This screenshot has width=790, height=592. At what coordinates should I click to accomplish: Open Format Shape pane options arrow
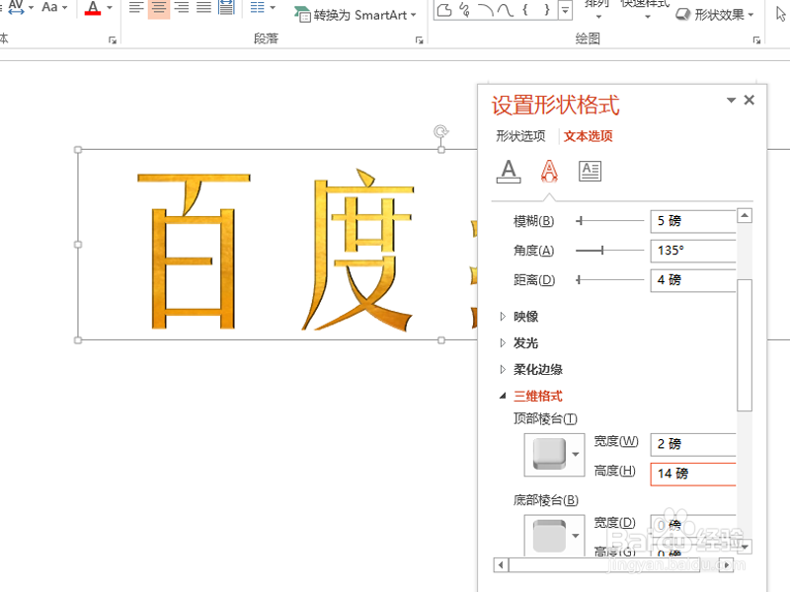[x=731, y=101]
